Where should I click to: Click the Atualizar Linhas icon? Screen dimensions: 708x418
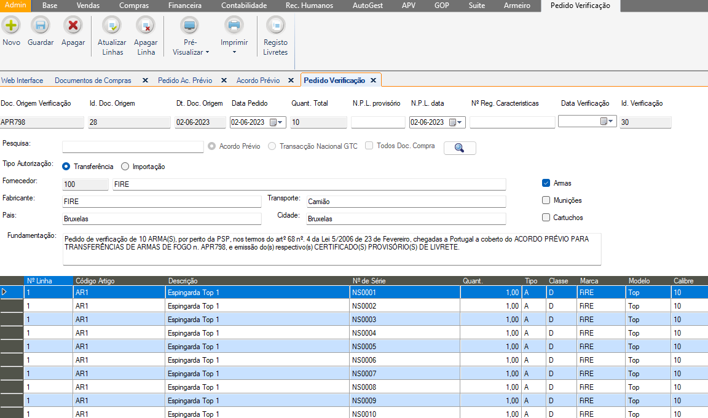point(112,26)
